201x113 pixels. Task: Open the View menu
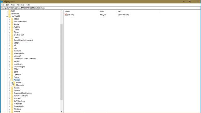click(13, 5)
